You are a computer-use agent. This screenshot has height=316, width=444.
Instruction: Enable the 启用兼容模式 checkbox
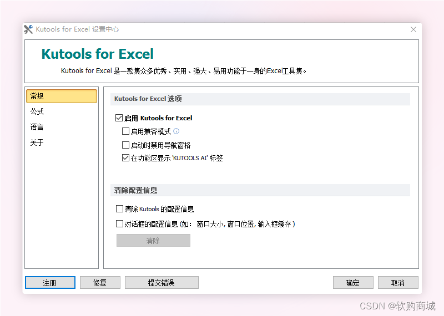[x=125, y=131]
